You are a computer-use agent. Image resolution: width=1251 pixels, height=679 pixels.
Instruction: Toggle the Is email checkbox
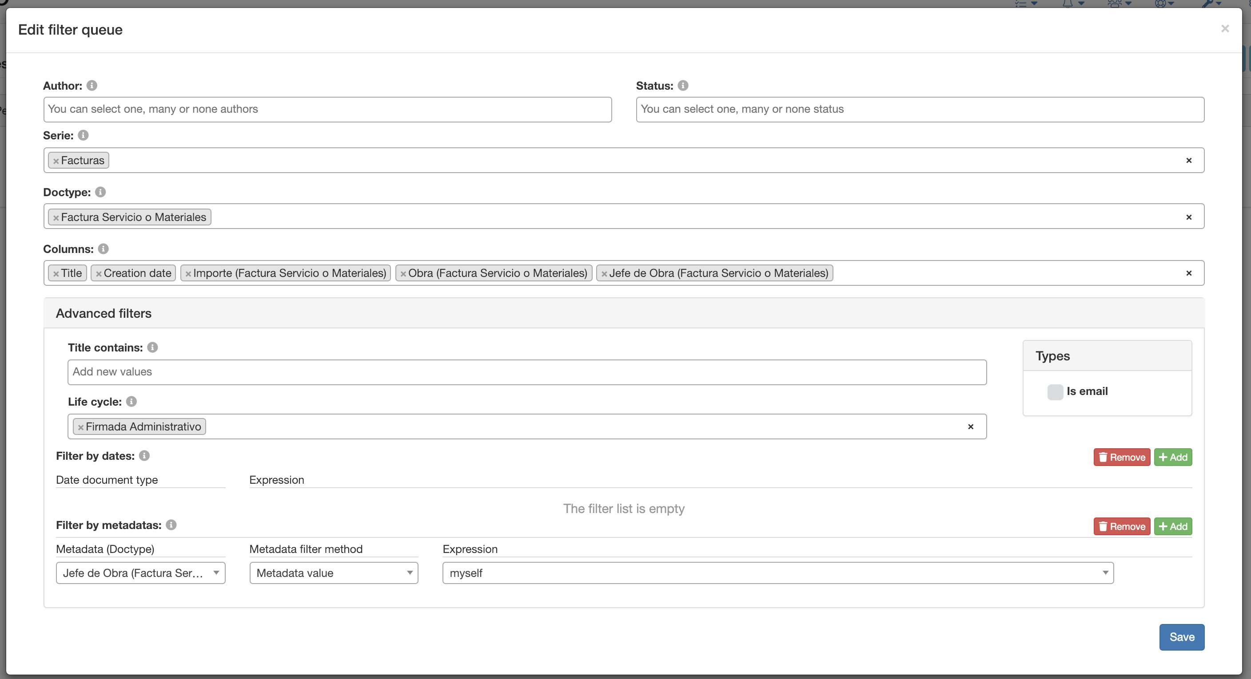coord(1055,391)
